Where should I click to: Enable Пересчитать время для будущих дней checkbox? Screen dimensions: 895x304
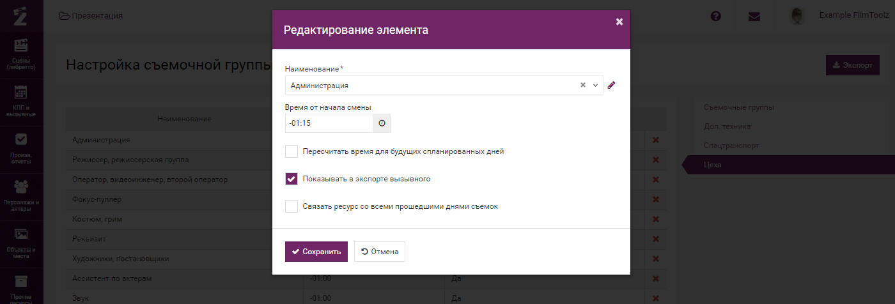click(292, 151)
